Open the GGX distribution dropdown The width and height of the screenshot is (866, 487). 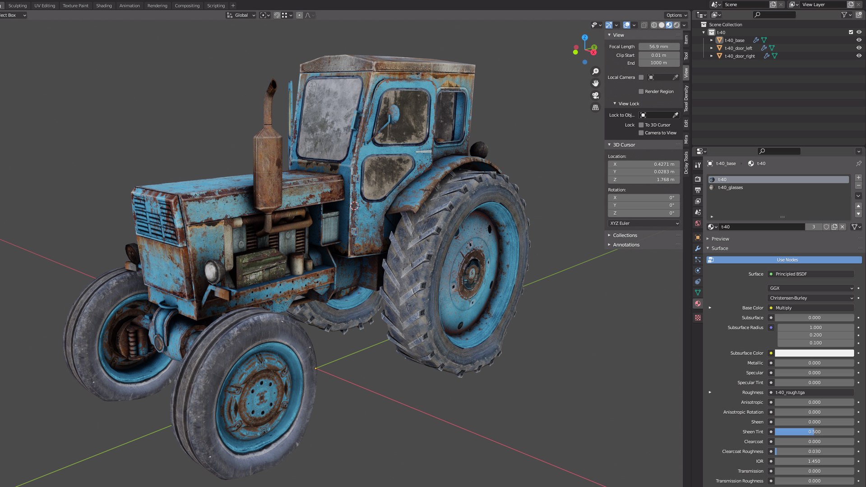coord(810,288)
